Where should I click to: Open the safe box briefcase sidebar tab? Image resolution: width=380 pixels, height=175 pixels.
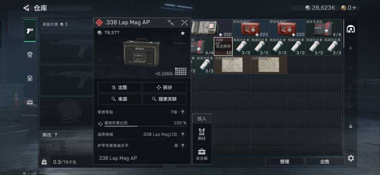tap(30, 102)
